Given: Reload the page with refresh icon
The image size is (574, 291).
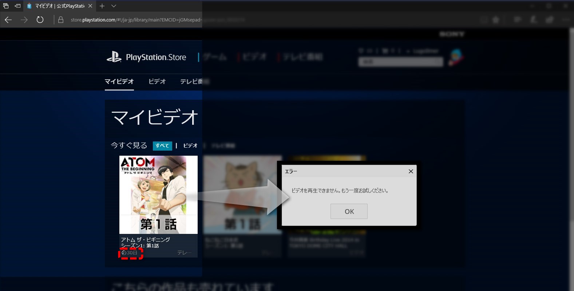Looking at the screenshot, I should [40, 20].
